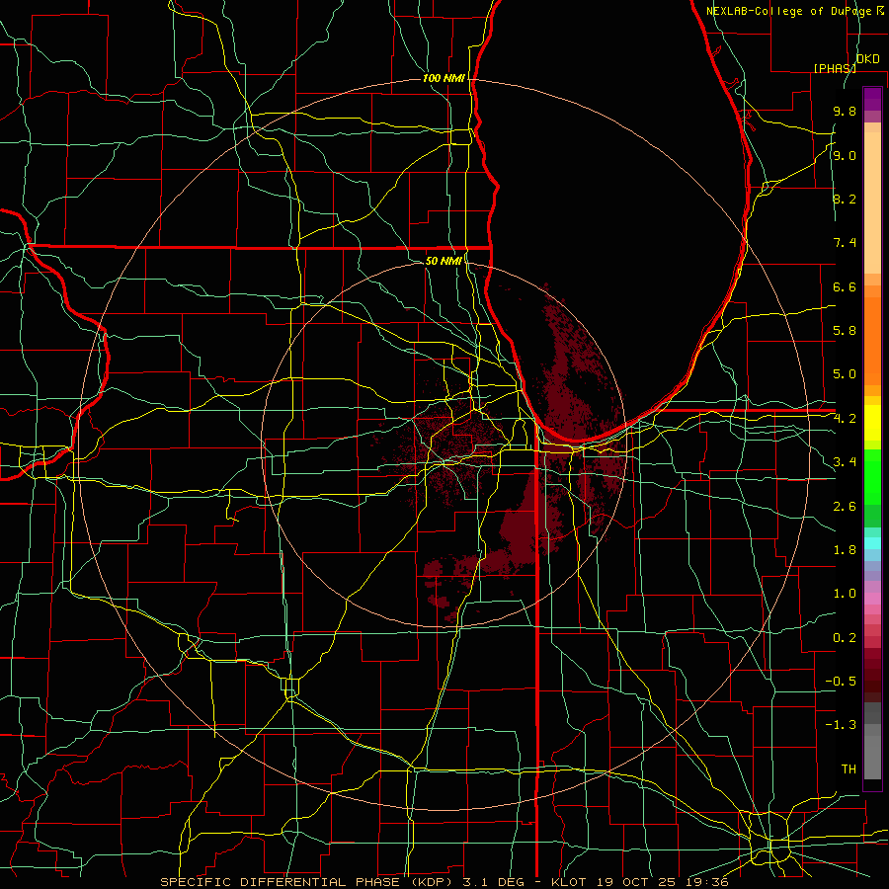The image size is (889, 889).
Task: Click the 8.2 value on the color scale
Action: [x=845, y=199]
